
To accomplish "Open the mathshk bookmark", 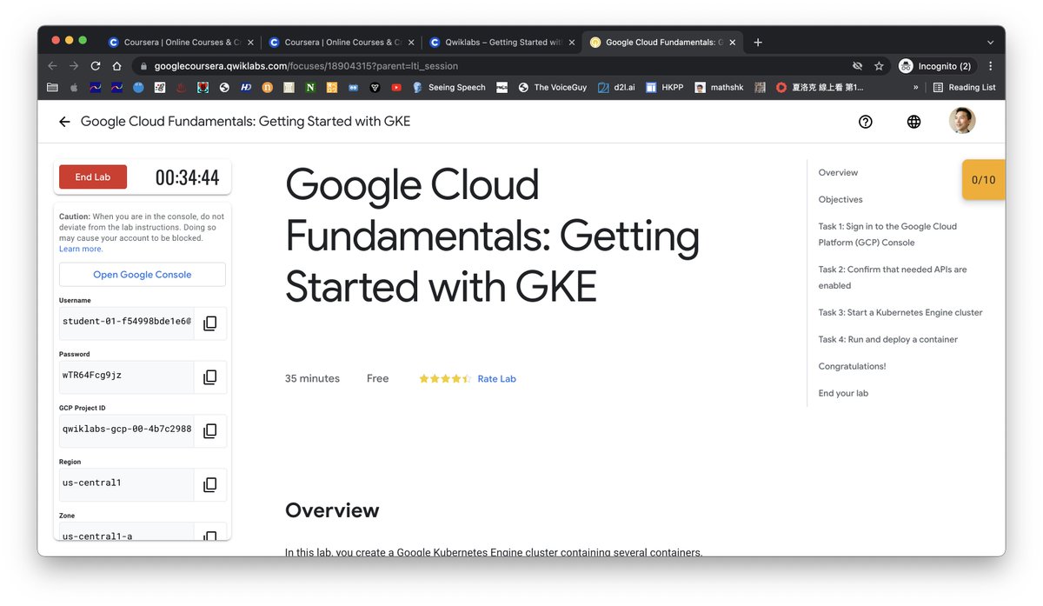I will pos(719,87).
